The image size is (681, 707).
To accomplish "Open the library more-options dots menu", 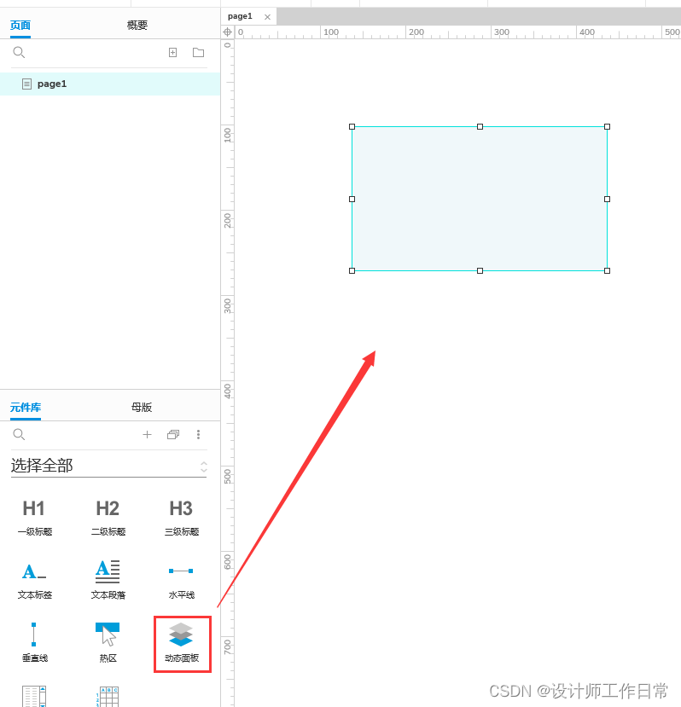I will [199, 435].
